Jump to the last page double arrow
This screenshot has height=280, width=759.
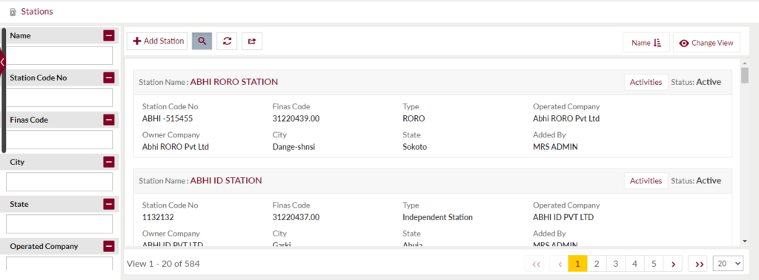699,264
